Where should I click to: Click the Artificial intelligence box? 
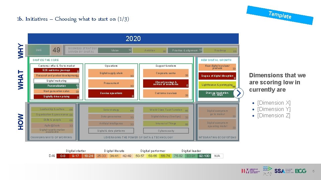(111, 124)
